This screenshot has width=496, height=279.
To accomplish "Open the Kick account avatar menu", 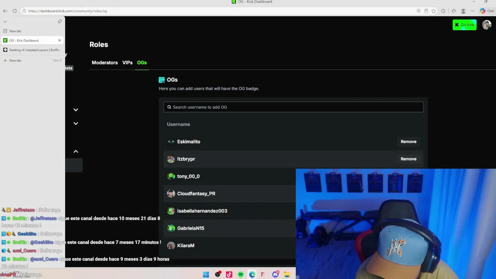I will point(487,25).
